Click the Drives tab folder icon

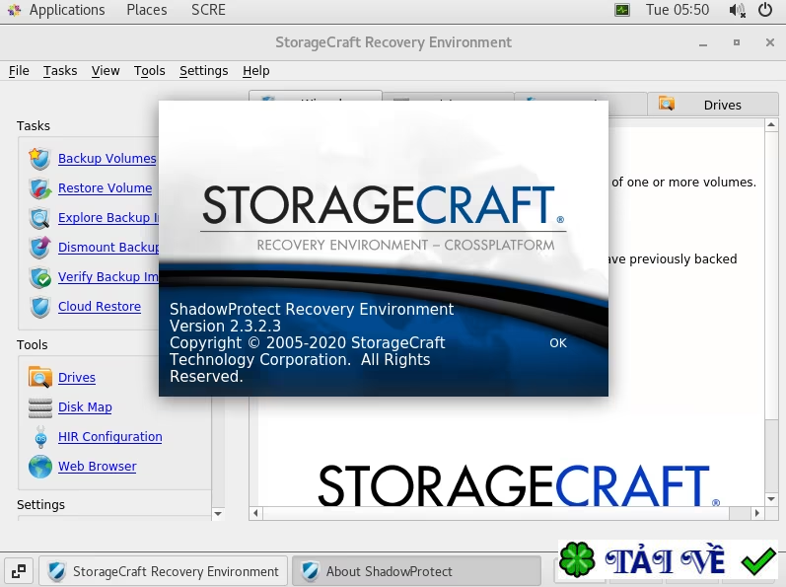click(667, 104)
